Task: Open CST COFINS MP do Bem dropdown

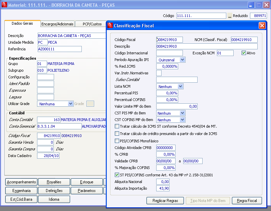Action: point(182,120)
